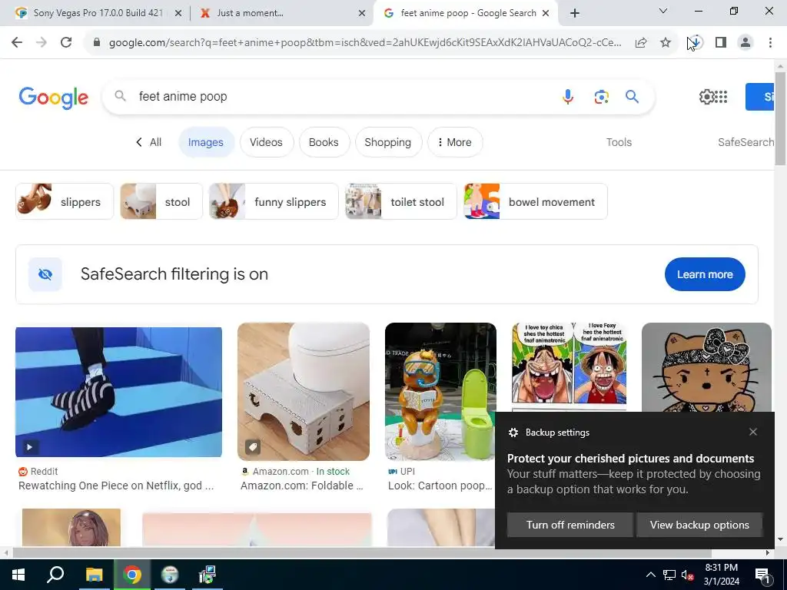The height and width of the screenshot is (590, 787).
Task: Close the Backup settings notification
Action: coord(753,432)
